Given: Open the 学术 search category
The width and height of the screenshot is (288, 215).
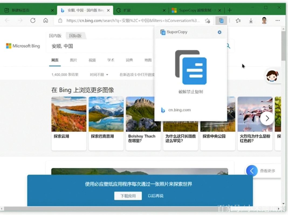Looking at the screenshot, I should pyautogui.click(x=111, y=60).
